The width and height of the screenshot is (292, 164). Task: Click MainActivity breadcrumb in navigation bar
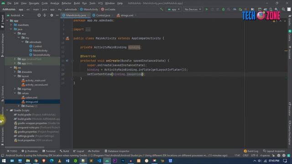89,9
